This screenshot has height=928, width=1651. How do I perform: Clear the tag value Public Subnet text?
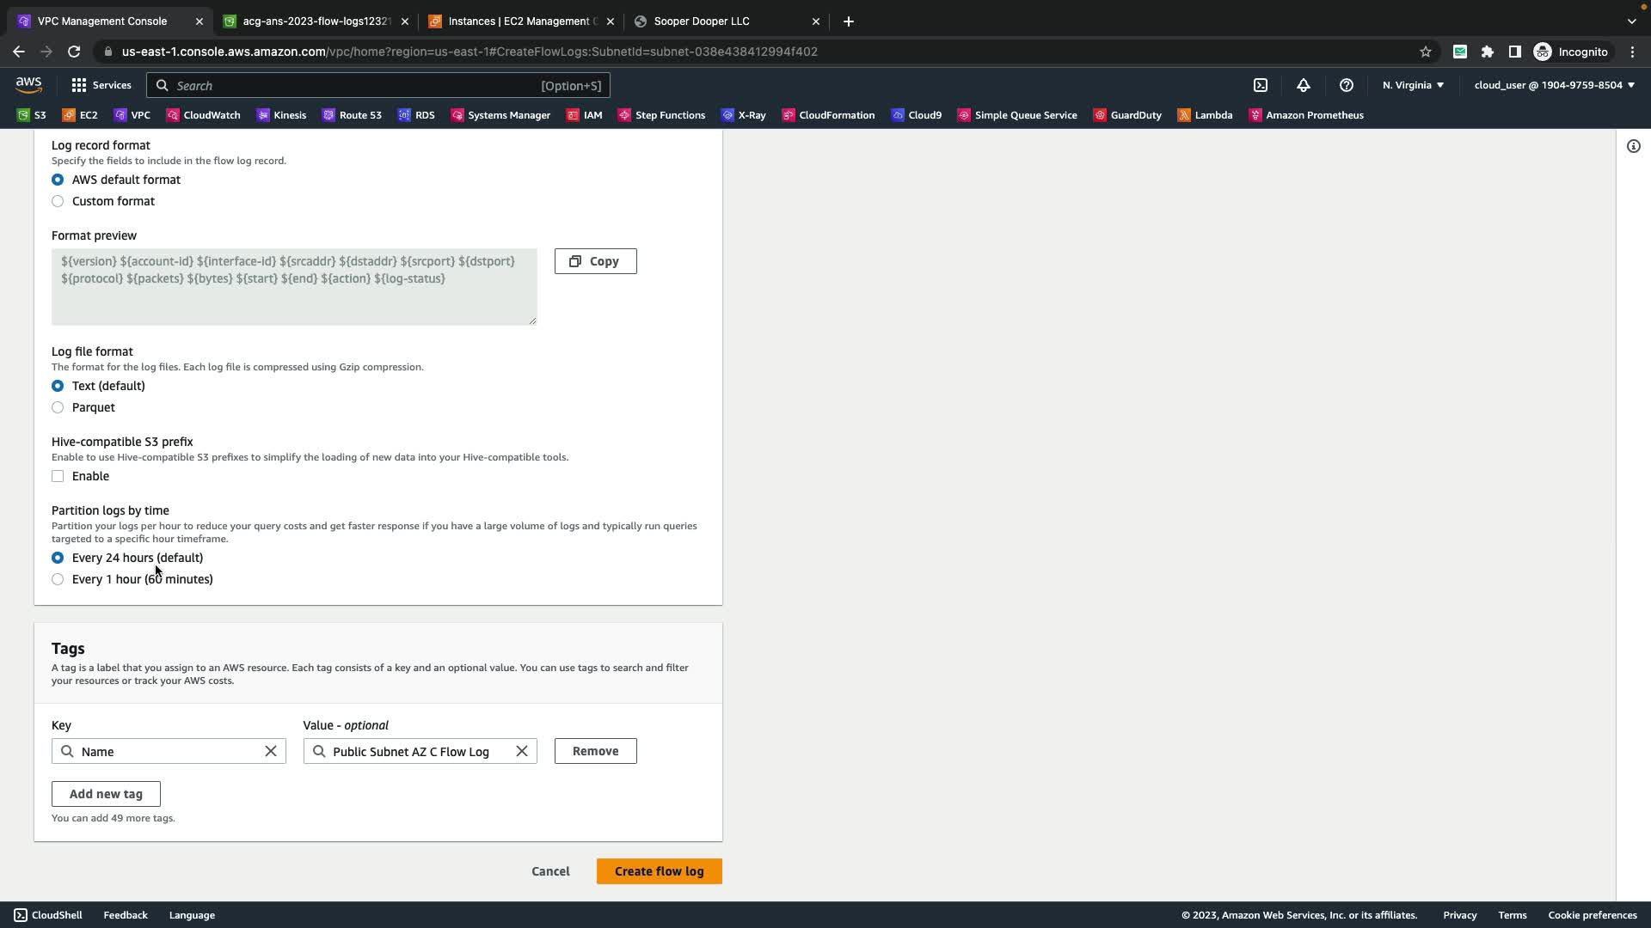(x=522, y=752)
